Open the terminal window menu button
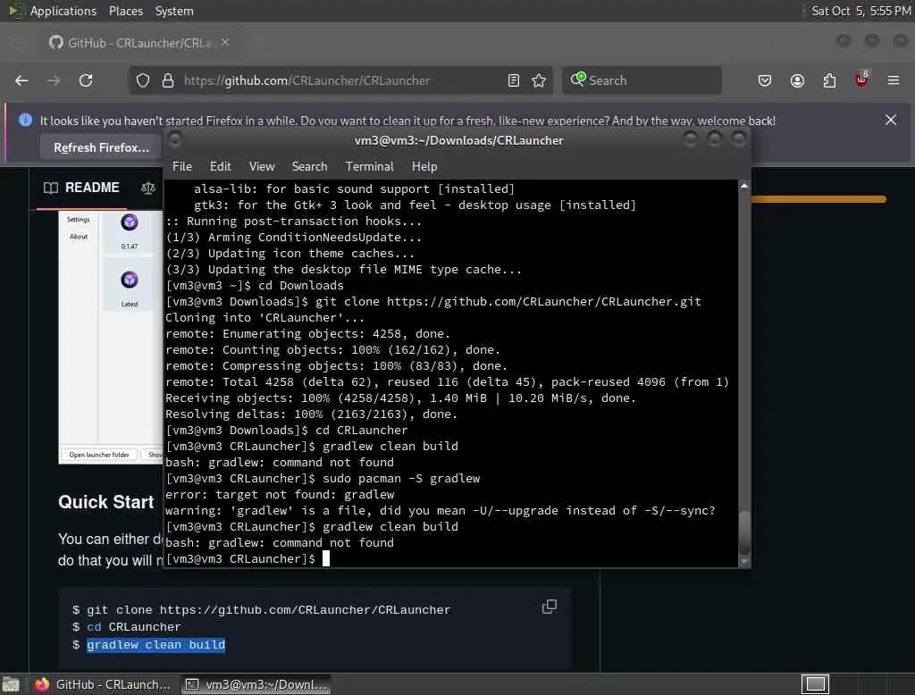Viewport: 915px width, 695px height. pyautogui.click(x=174, y=139)
